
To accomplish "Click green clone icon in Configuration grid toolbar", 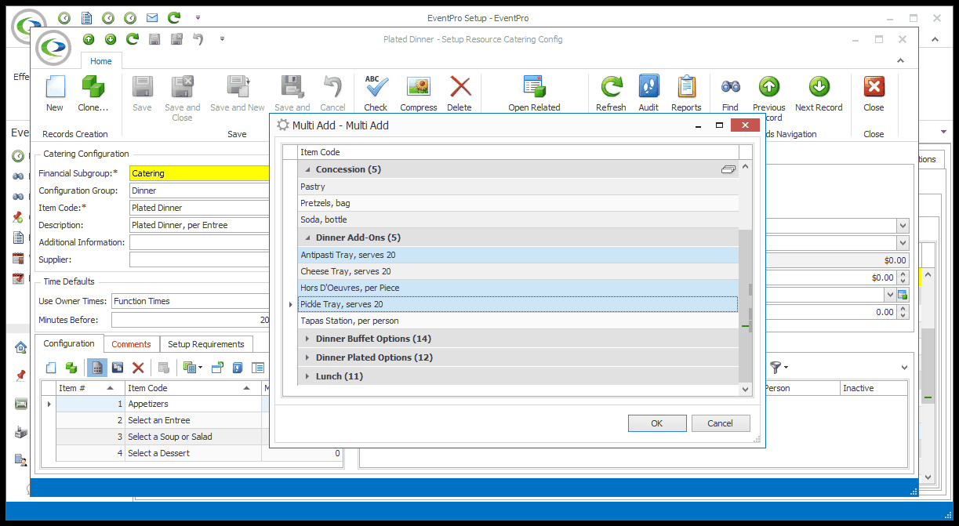I will (71, 367).
